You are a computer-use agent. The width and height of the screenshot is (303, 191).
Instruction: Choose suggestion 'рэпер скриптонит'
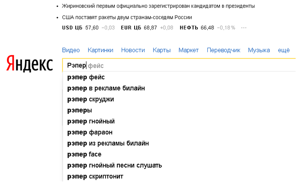click(x=95, y=176)
